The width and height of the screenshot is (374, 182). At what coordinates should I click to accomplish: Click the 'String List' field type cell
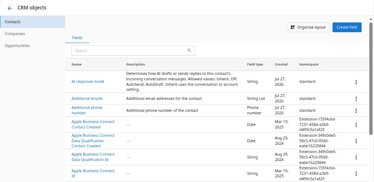click(x=256, y=98)
